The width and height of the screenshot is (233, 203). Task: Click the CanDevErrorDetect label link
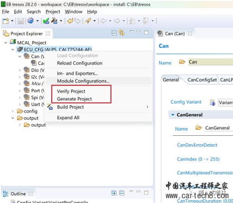(x=197, y=145)
